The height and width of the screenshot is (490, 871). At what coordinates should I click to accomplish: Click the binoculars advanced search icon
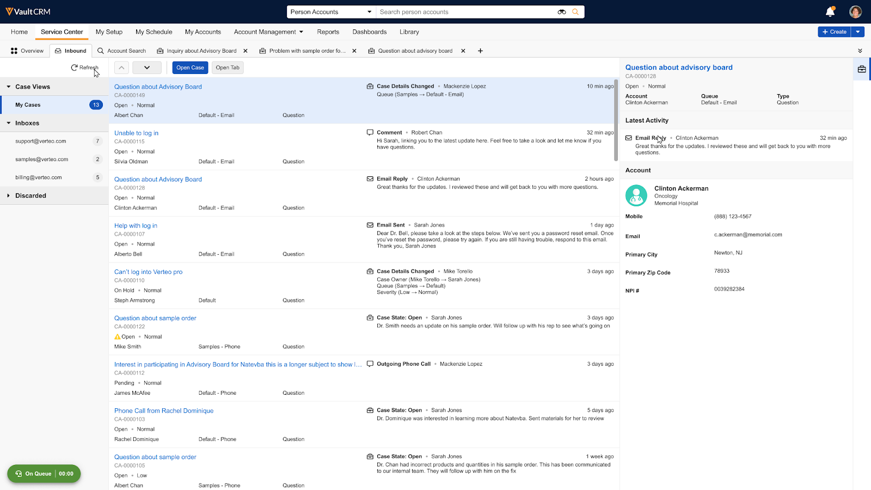(x=562, y=12)
